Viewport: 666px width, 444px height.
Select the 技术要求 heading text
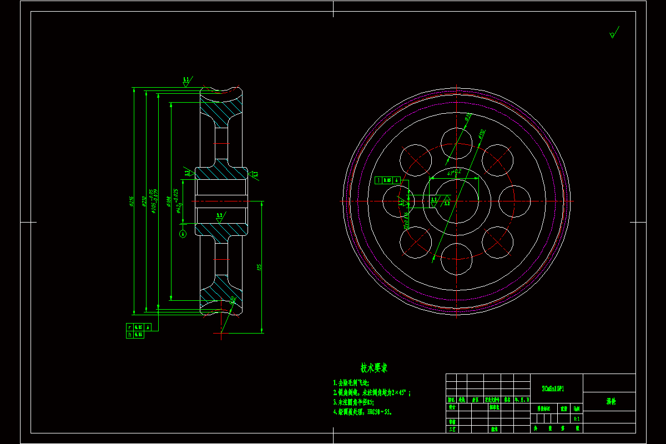(374, 367)
